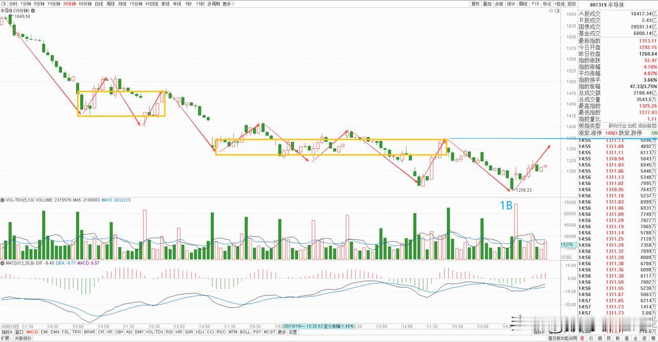Open the 成份股图 tab
This screenshot has height=342, width=658.
pos(647,125)
